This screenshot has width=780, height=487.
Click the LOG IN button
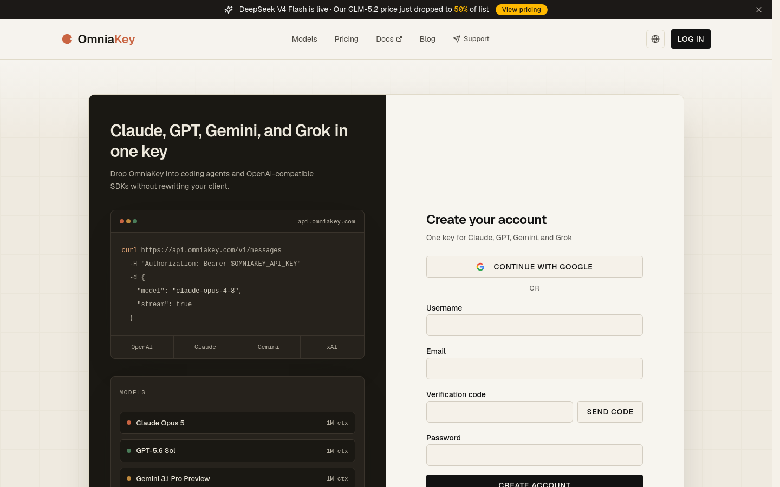(691, 39)
